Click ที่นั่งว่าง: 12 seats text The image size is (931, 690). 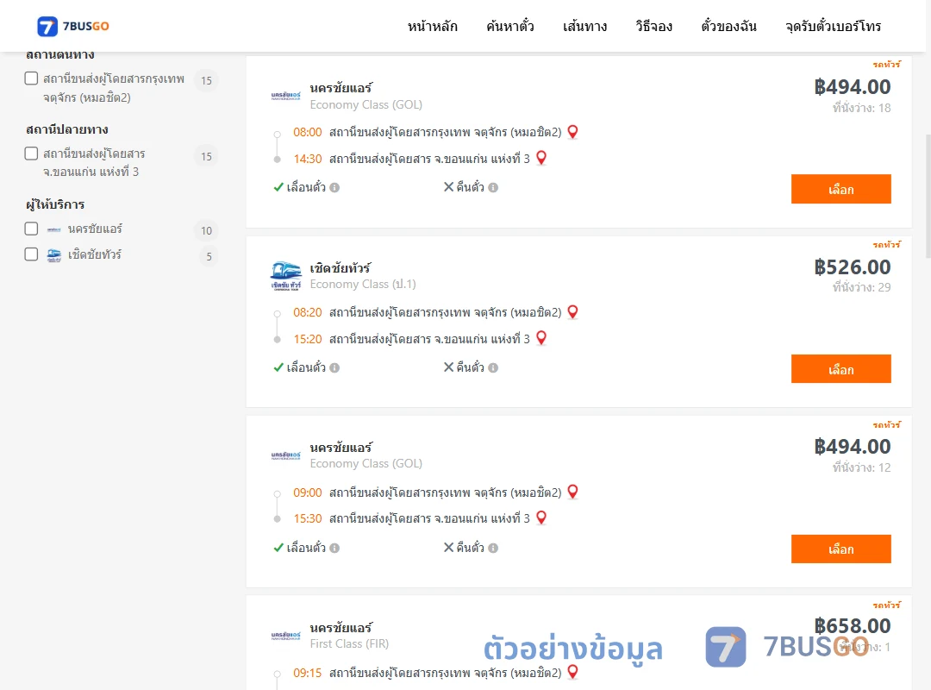click(x=861, y=467)
